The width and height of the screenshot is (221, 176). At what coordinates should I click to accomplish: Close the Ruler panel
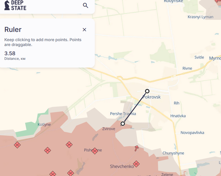tap(84, 30)
